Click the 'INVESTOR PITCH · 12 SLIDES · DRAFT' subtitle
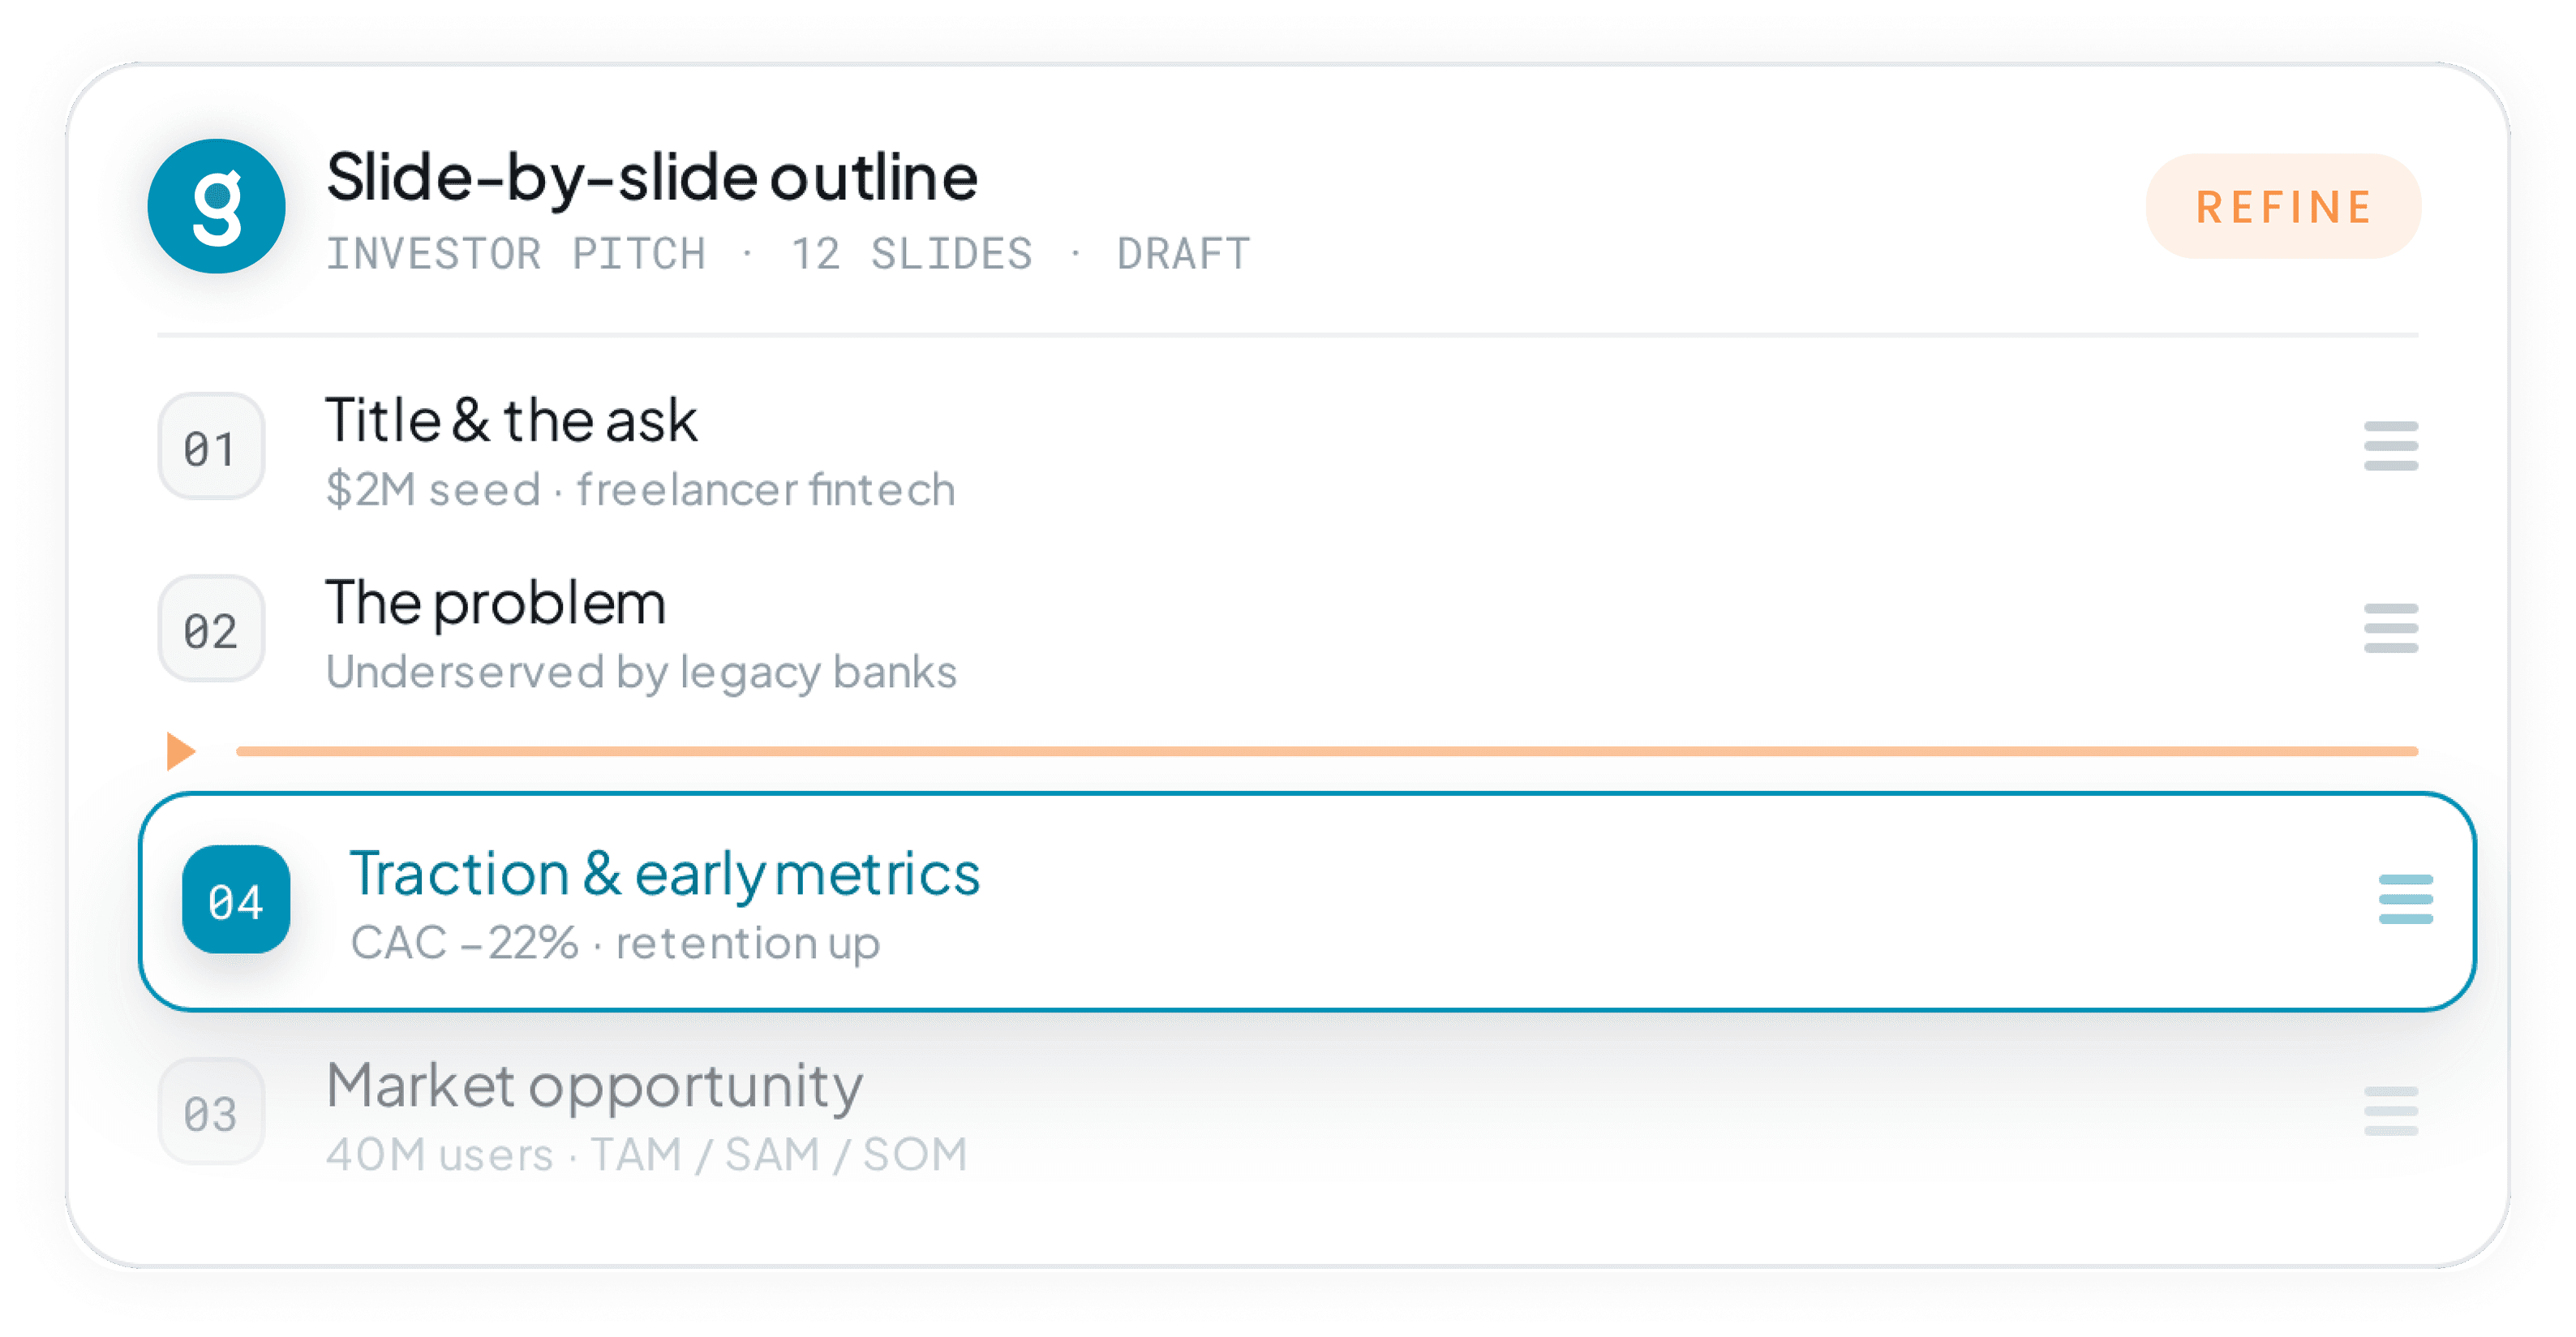This screenshot has width=2576, height=1337. (788, 254)
